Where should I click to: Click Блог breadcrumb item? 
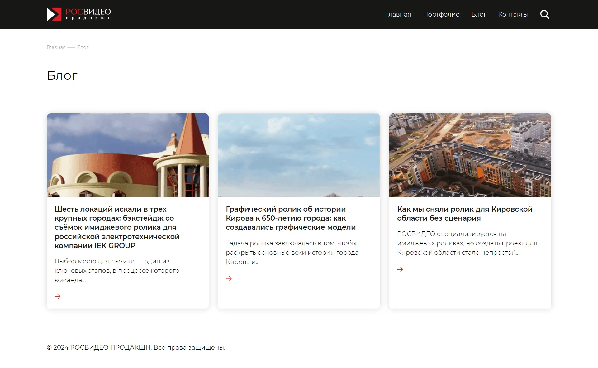pos(83,47)
